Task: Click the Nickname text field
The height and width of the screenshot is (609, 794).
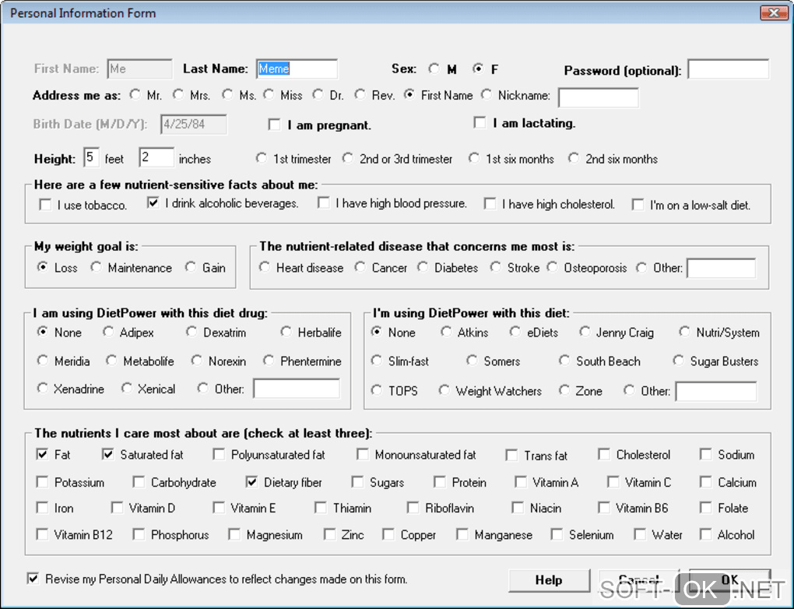Action: (x=599, y=97)
